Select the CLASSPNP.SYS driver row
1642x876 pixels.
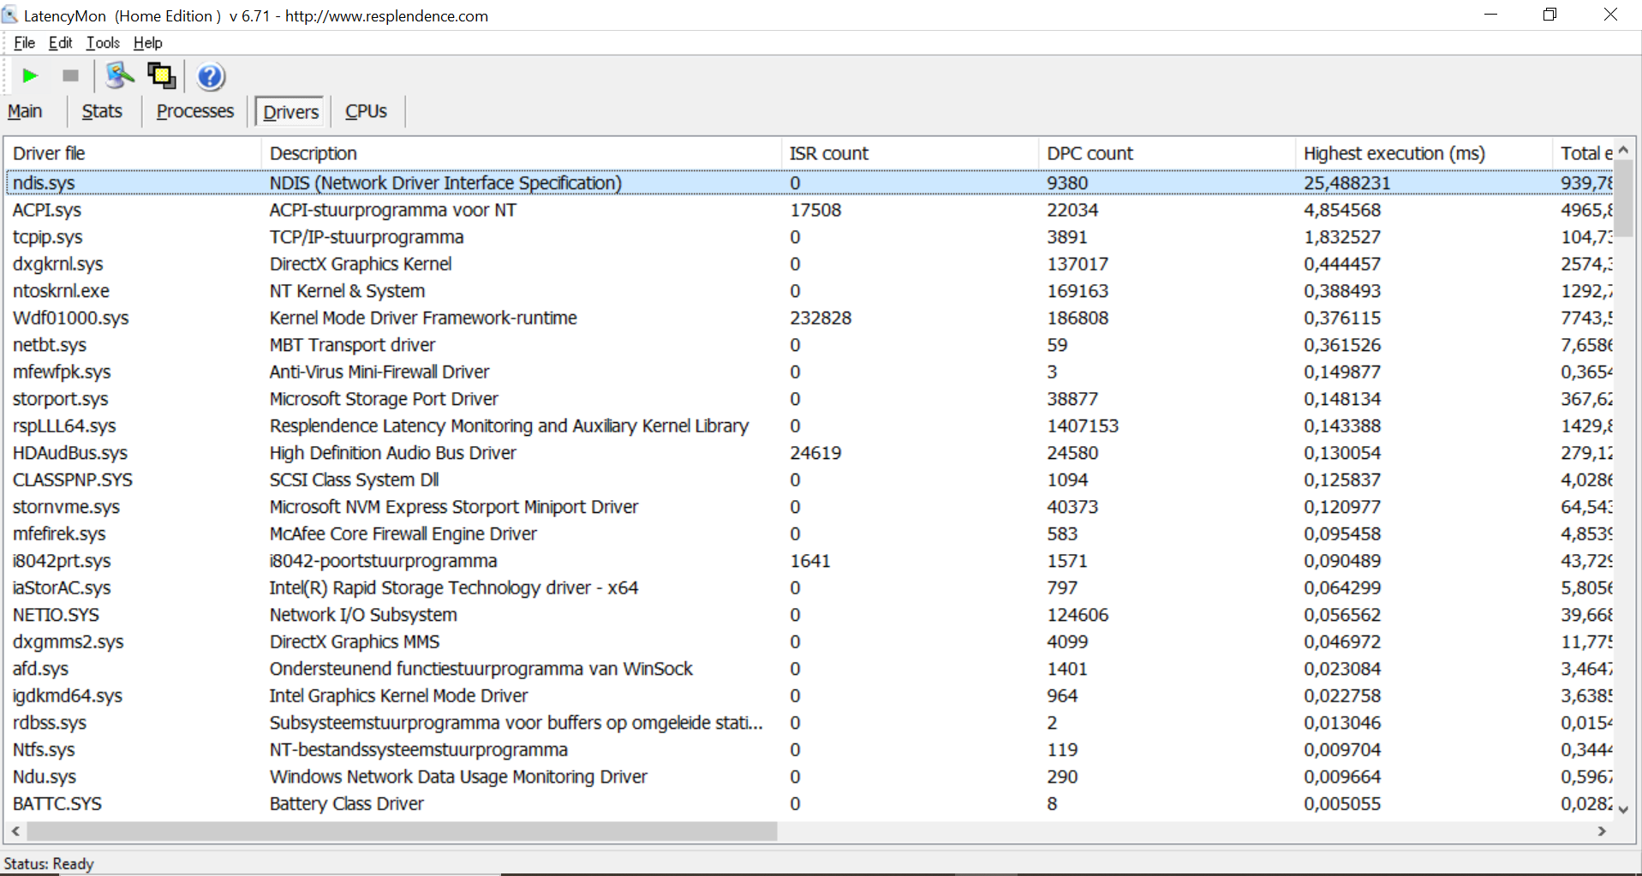tap(810, 480)
